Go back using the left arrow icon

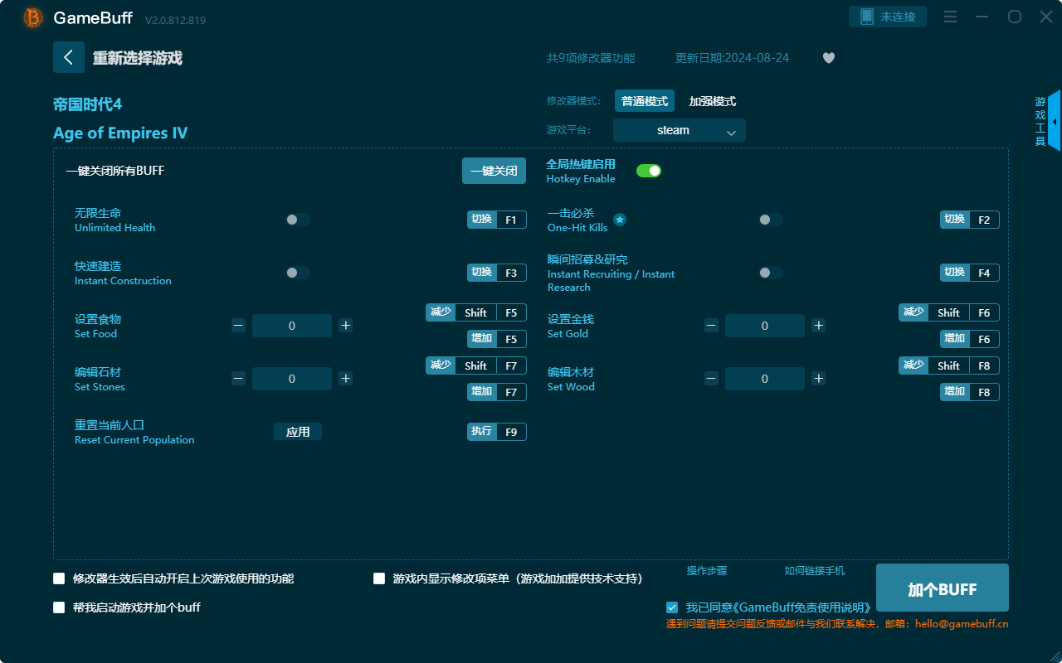69,56
